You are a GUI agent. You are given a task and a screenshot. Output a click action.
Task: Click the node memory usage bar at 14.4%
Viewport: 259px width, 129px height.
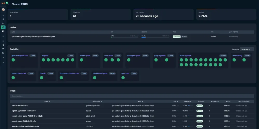pos(155,38)
